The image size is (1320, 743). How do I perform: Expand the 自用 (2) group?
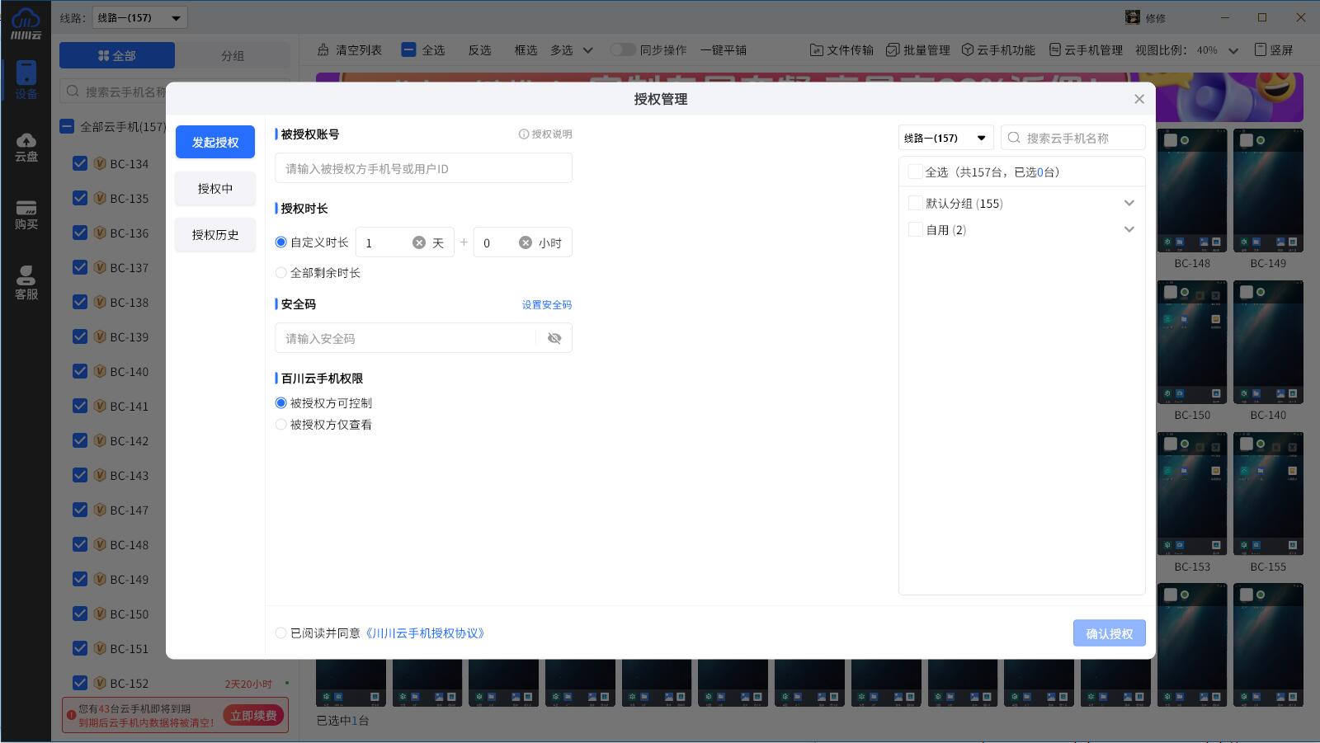1129,230
